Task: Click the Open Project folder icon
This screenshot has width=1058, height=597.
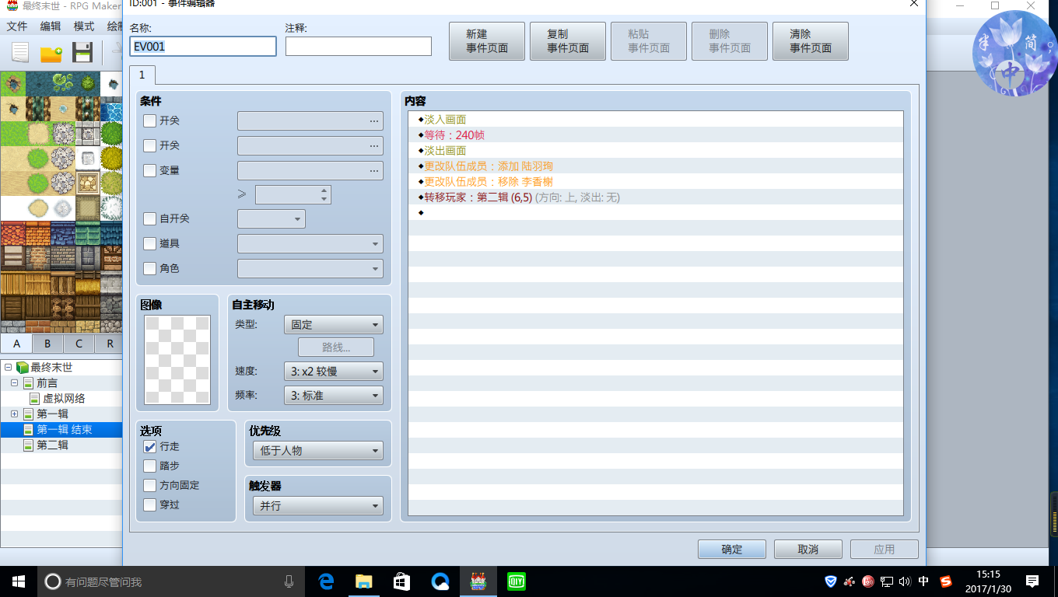Action: click(x=51, y=53)
